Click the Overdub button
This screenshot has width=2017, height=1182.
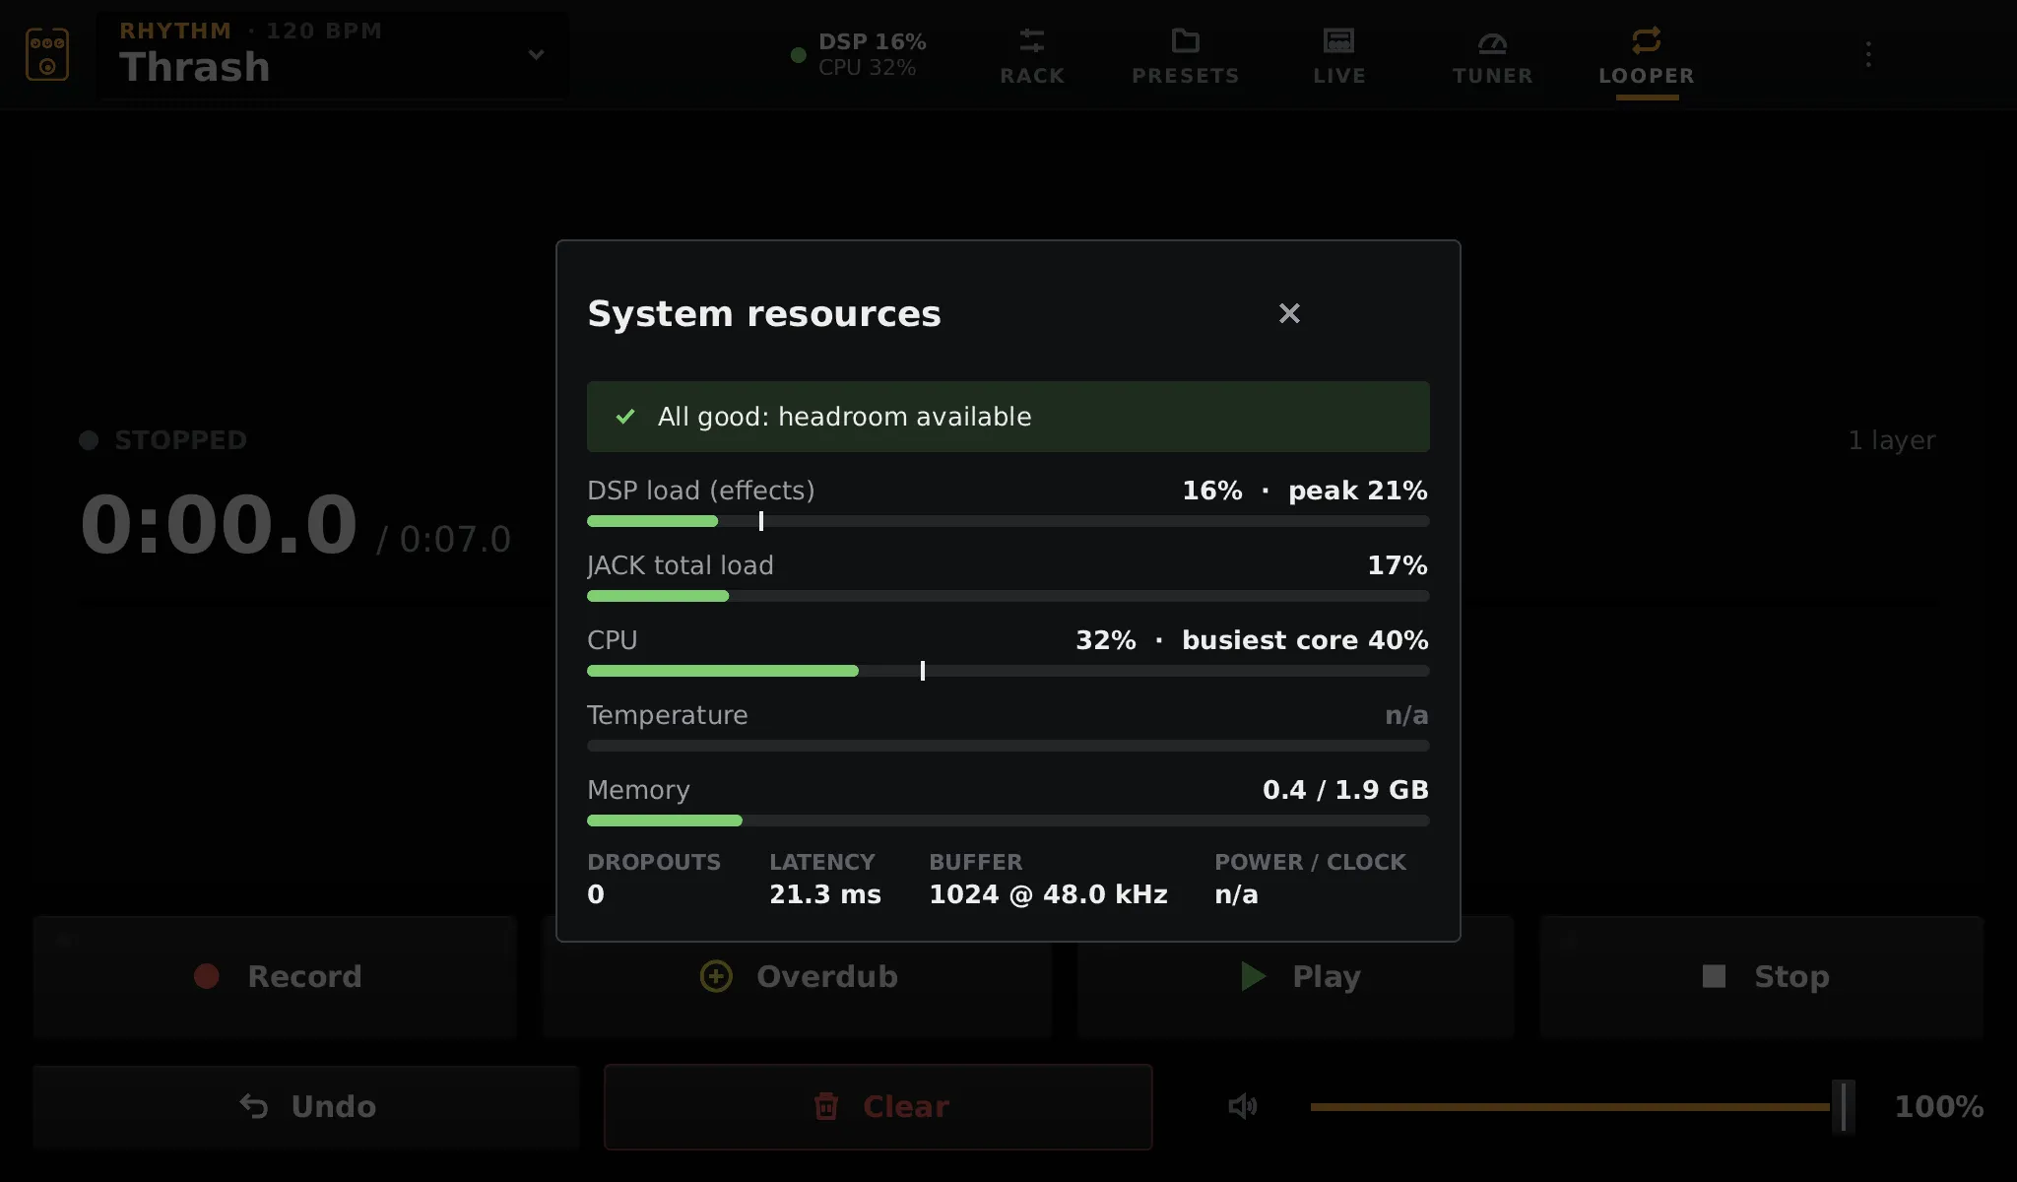(798, 976)
